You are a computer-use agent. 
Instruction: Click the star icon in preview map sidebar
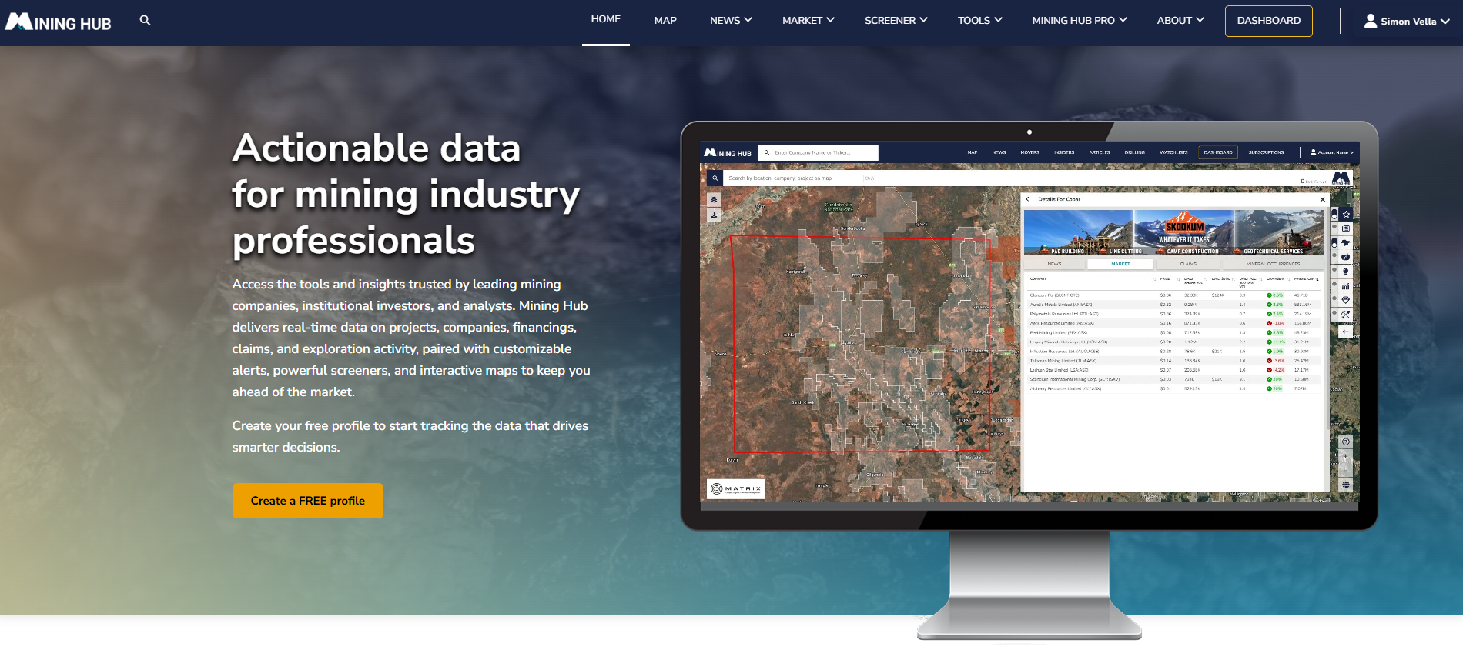(x=1346, y=215)
